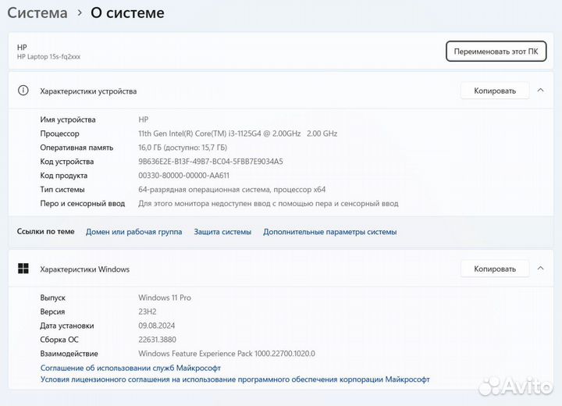Collapse the Характеристики устройства section chevron

click(540, 91)
